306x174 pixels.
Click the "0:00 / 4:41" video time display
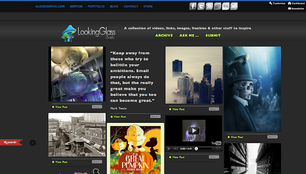click(186, 149)
